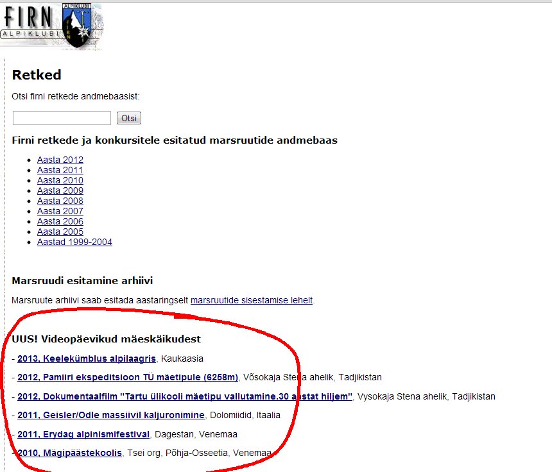Screen dimensions: 552x472
Task: Open the Aasta 2009 link
Action: coord(60,190)
